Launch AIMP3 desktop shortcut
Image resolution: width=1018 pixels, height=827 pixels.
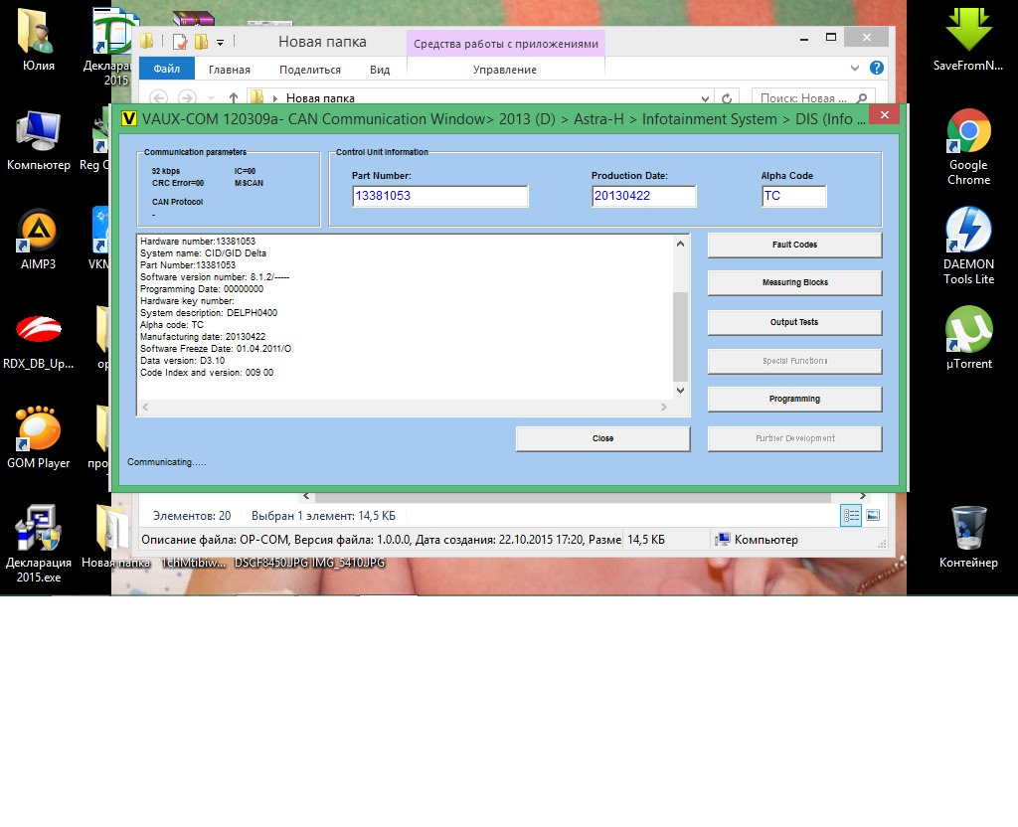(x=38, y=239)
